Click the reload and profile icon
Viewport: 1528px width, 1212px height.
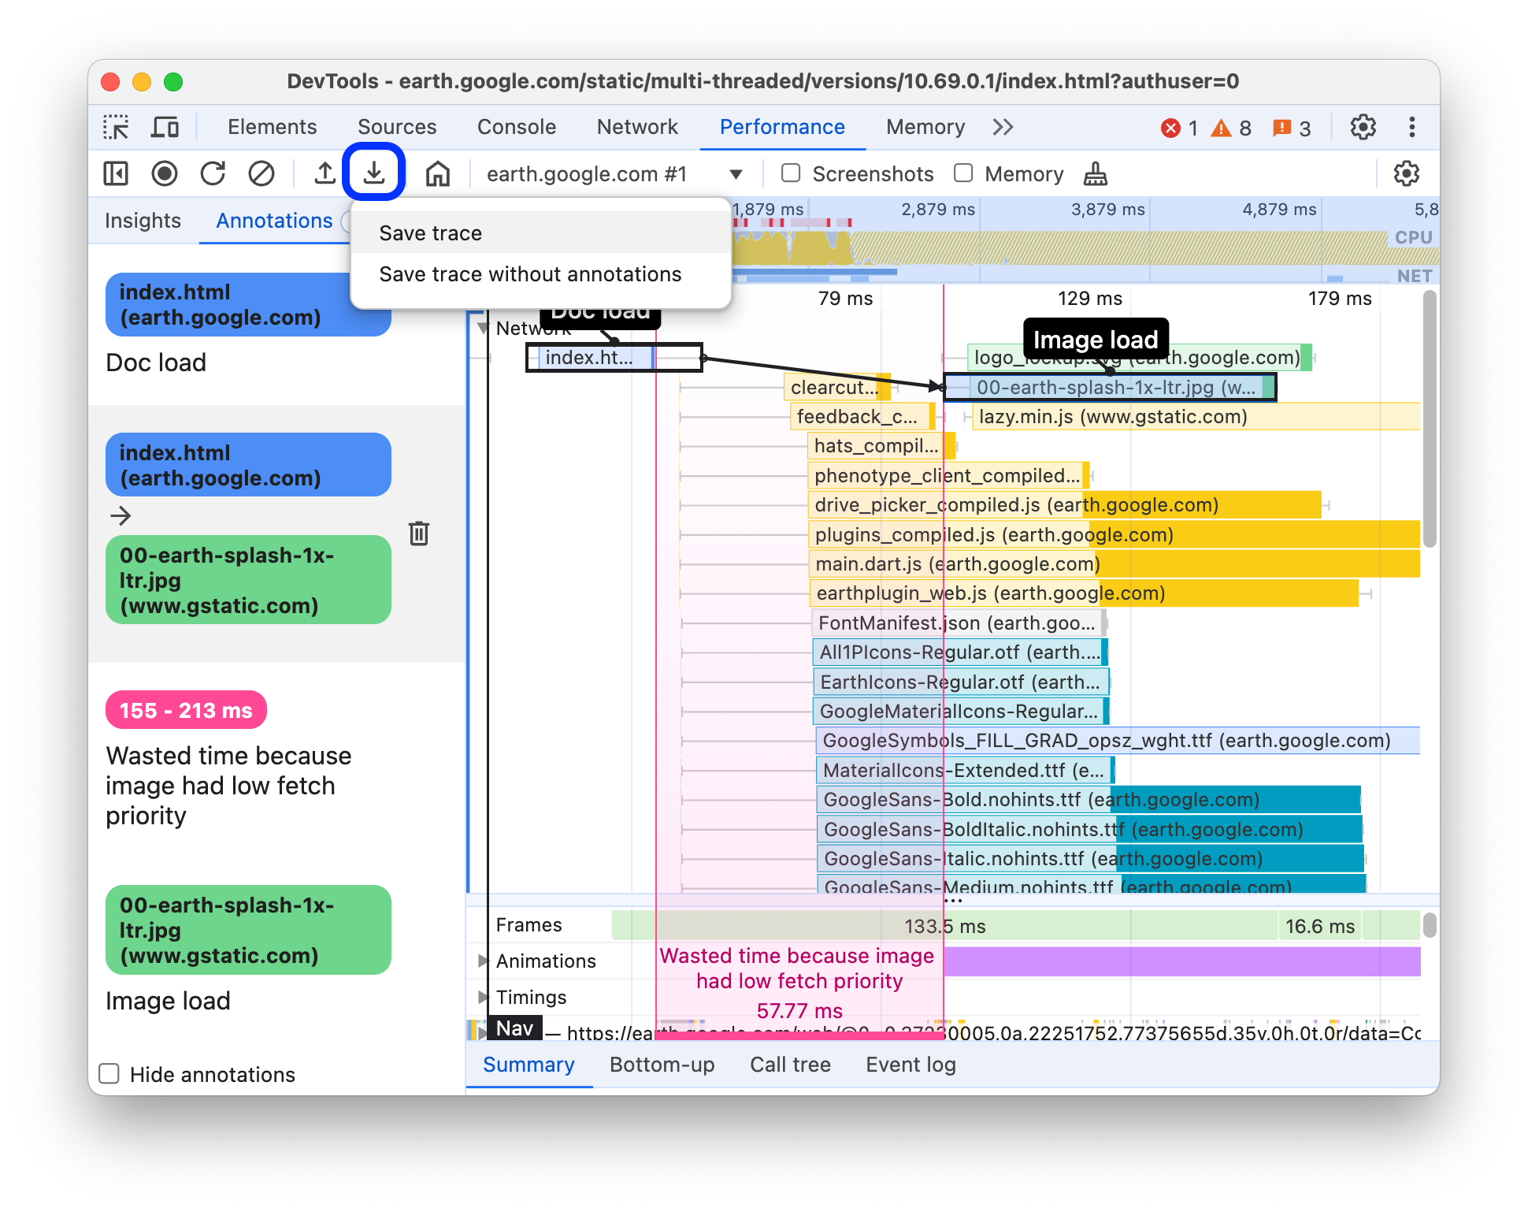[x=212, y=173]
